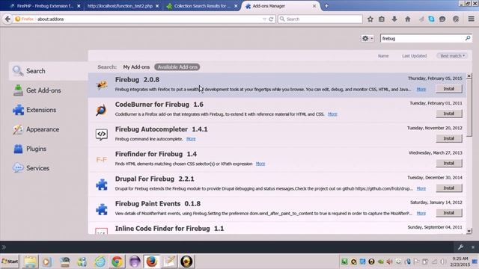Open the Best match sort dropdown
This screenshot has width=479, height=269.
click(452, 56)
